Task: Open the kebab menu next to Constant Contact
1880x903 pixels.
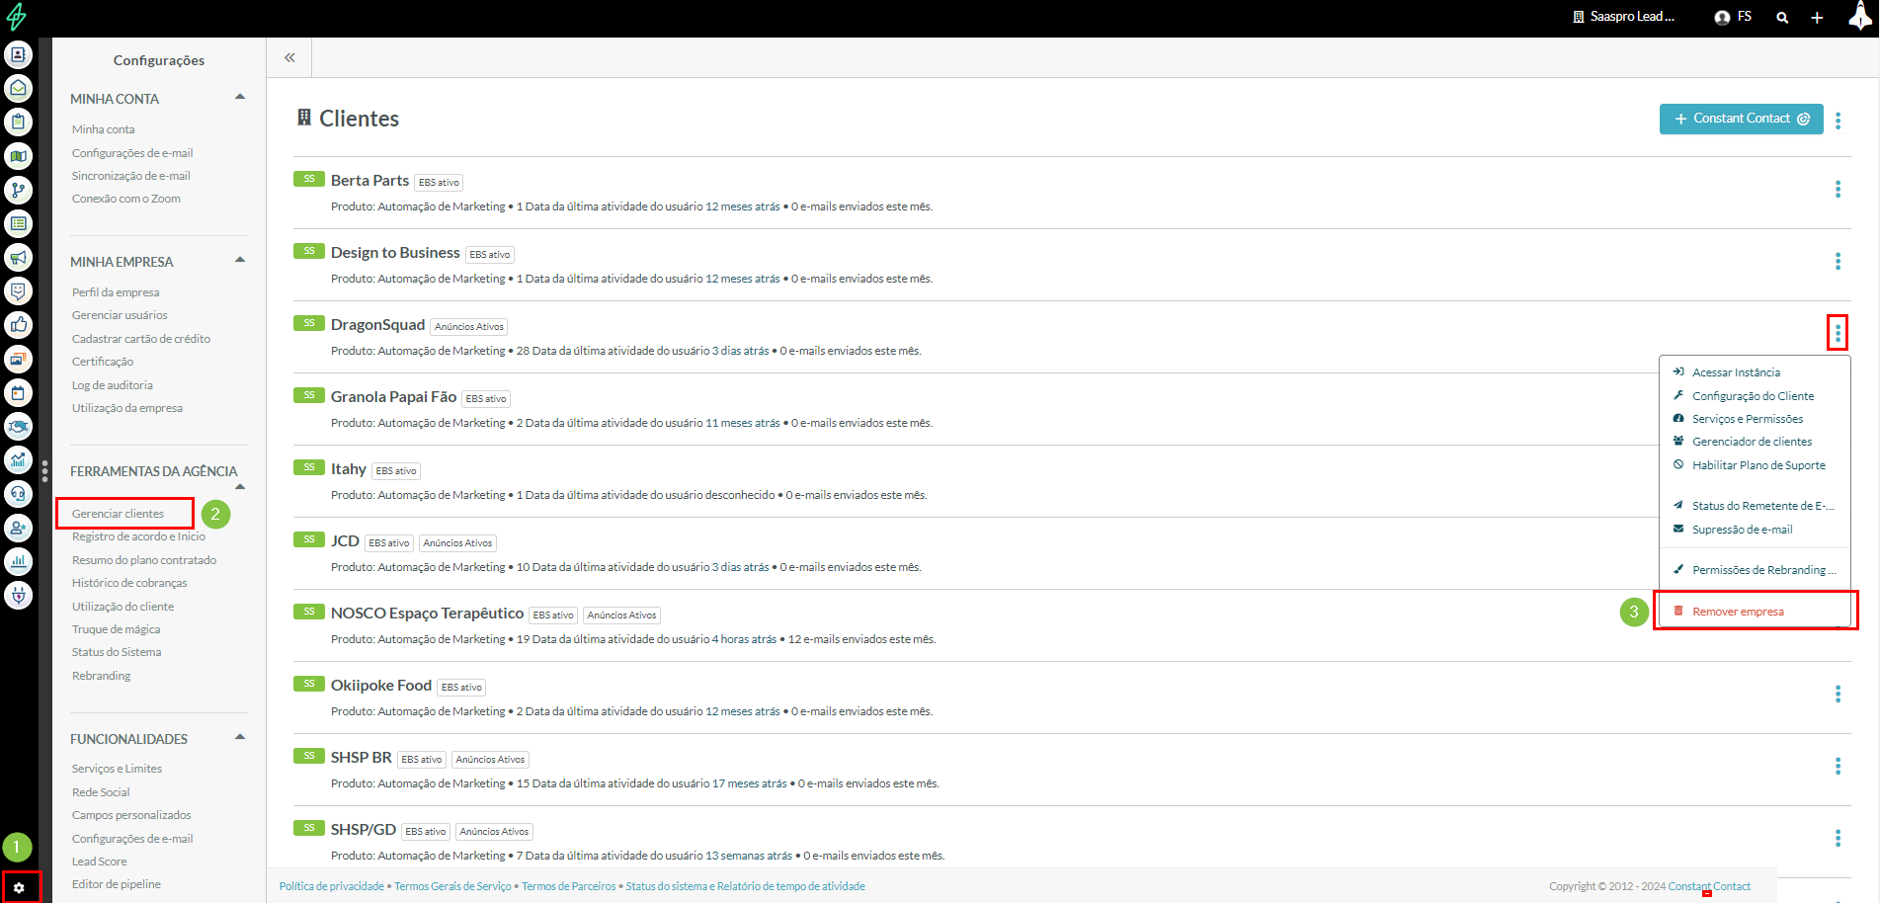Action: pyautogui.click(x=1838, y=121)
